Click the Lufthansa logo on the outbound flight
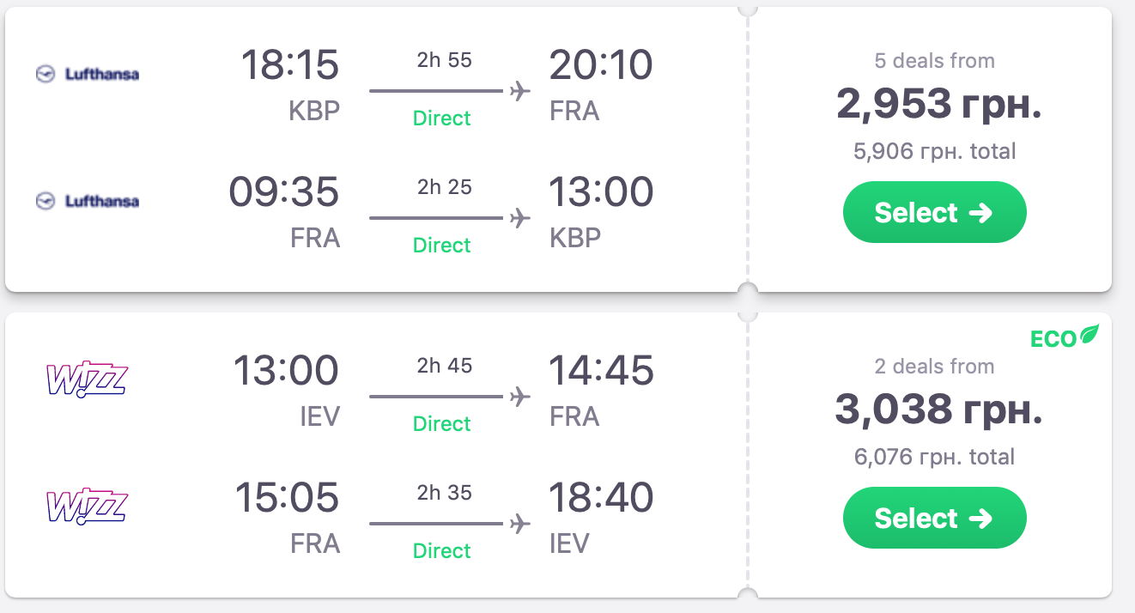 87,75
